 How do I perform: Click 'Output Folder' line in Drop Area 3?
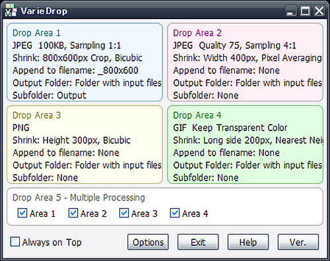87,165
